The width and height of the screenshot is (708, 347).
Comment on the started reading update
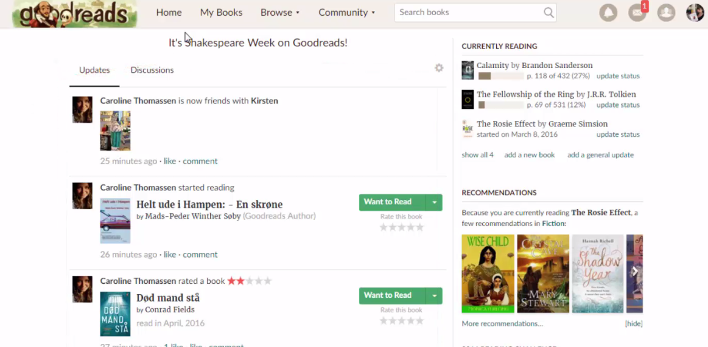click(200, 255)
